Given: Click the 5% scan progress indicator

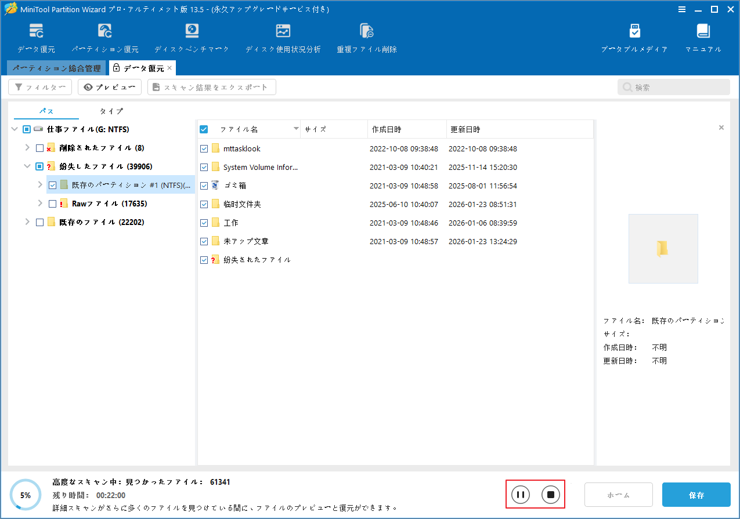Looking at the screenshot, I should [x=26, y=494].
